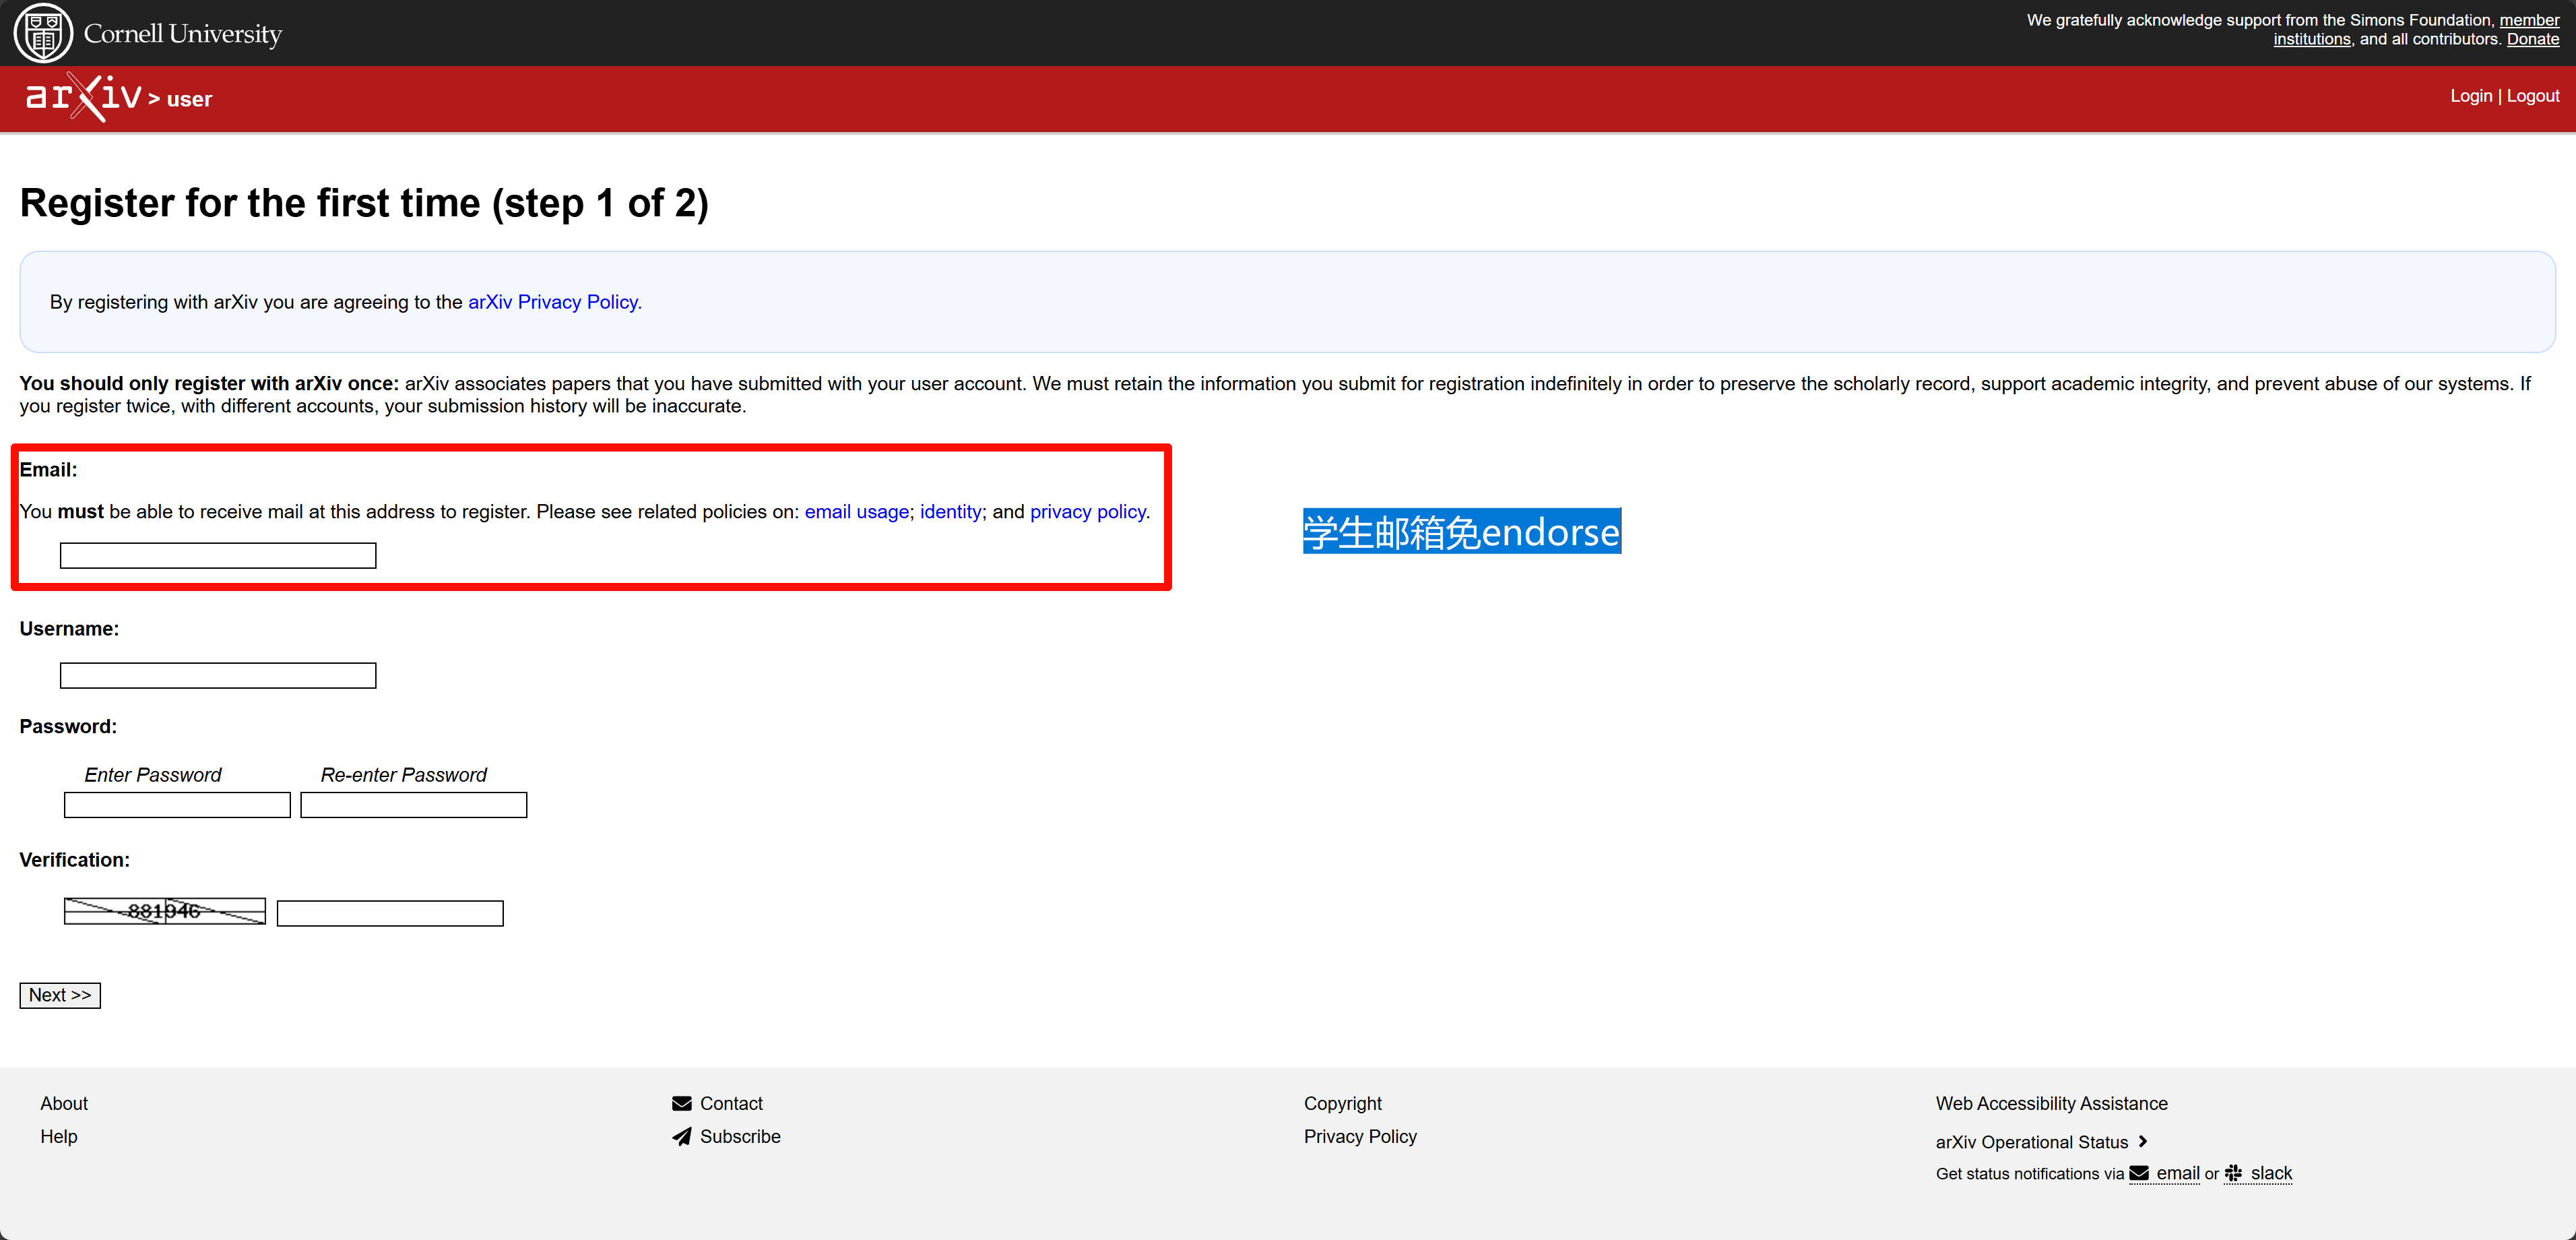Click the Login link in the header
The image size is (2576, 1240).
[2470, 95]
